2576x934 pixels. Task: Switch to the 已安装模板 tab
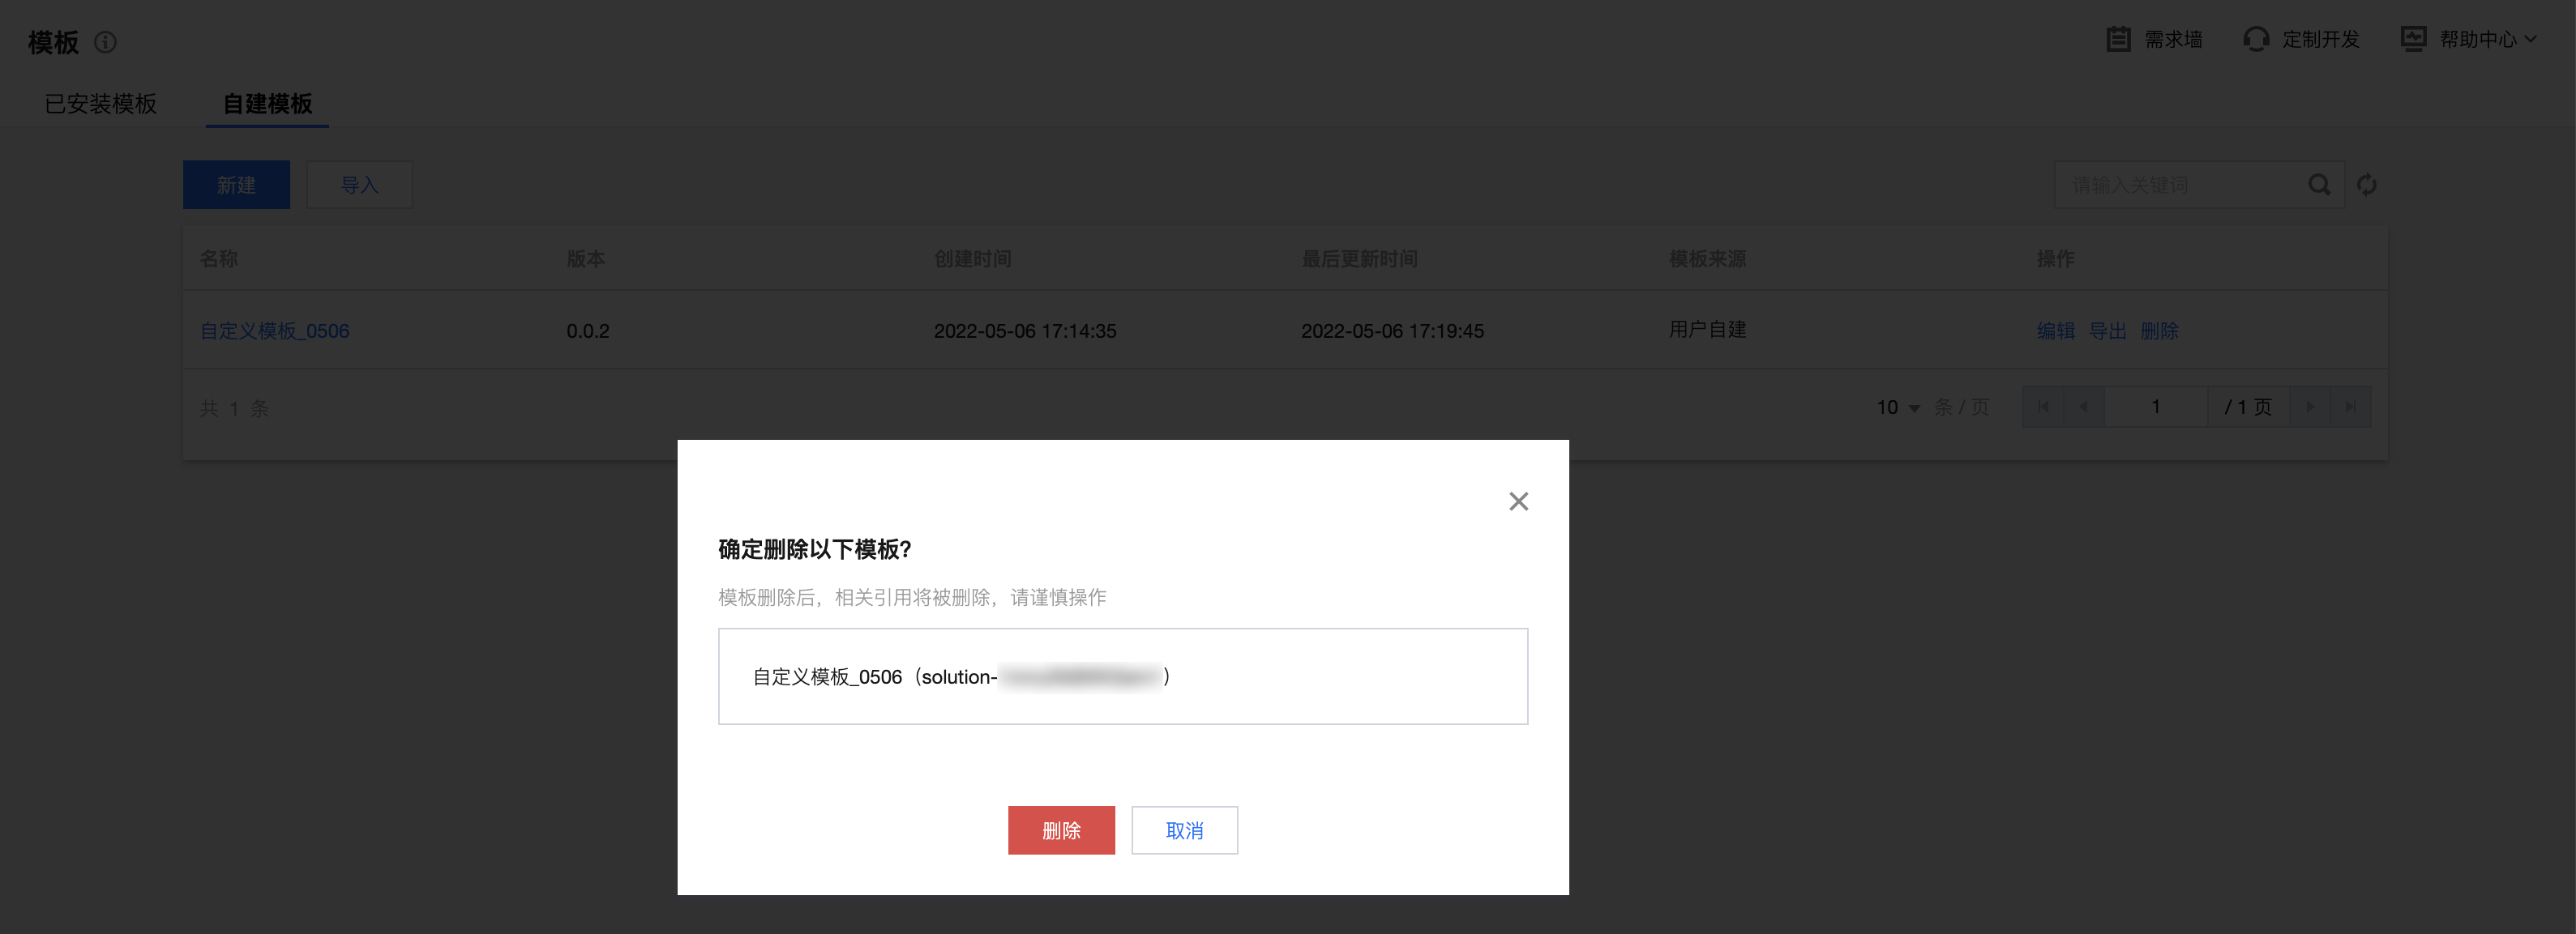click(x=101, y=104)
